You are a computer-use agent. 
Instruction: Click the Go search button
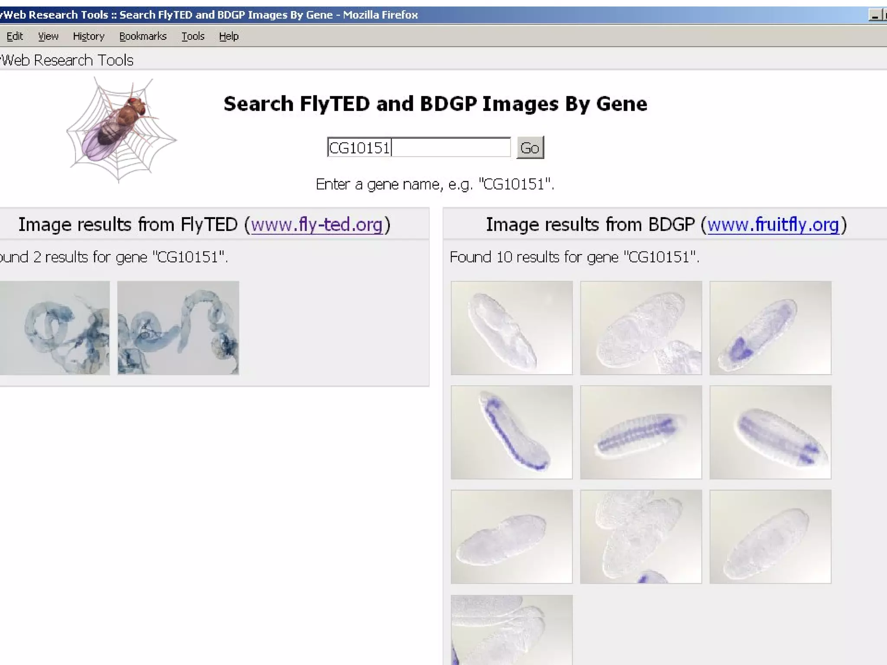point(530,148)
